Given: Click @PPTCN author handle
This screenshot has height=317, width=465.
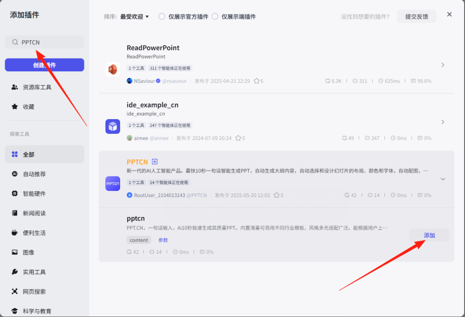Looking at the screenshot, I should pos(197,195).
